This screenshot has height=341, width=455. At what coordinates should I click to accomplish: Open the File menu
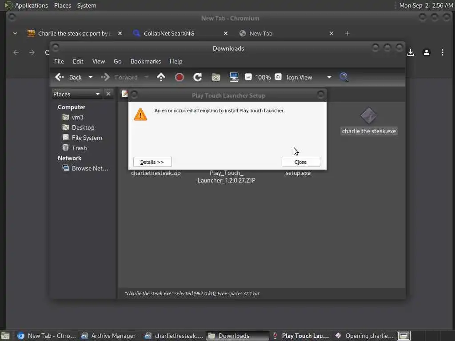pyautogui.click(x=59, y=61)
